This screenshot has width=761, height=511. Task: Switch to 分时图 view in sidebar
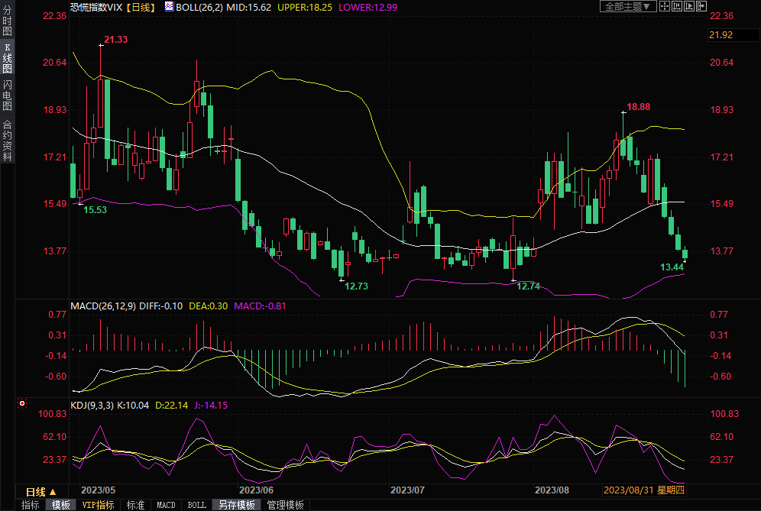pyautogui.click(x=7, y=21)
